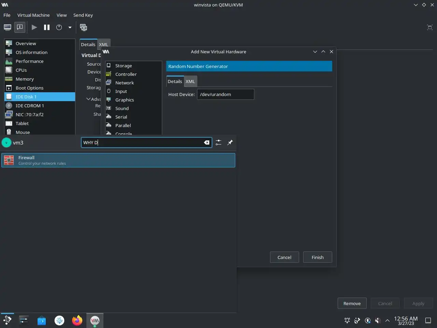Open shutdown options dropdown arrow
The height and width of the screenshot is (328, 437).
tap(70, 27)
